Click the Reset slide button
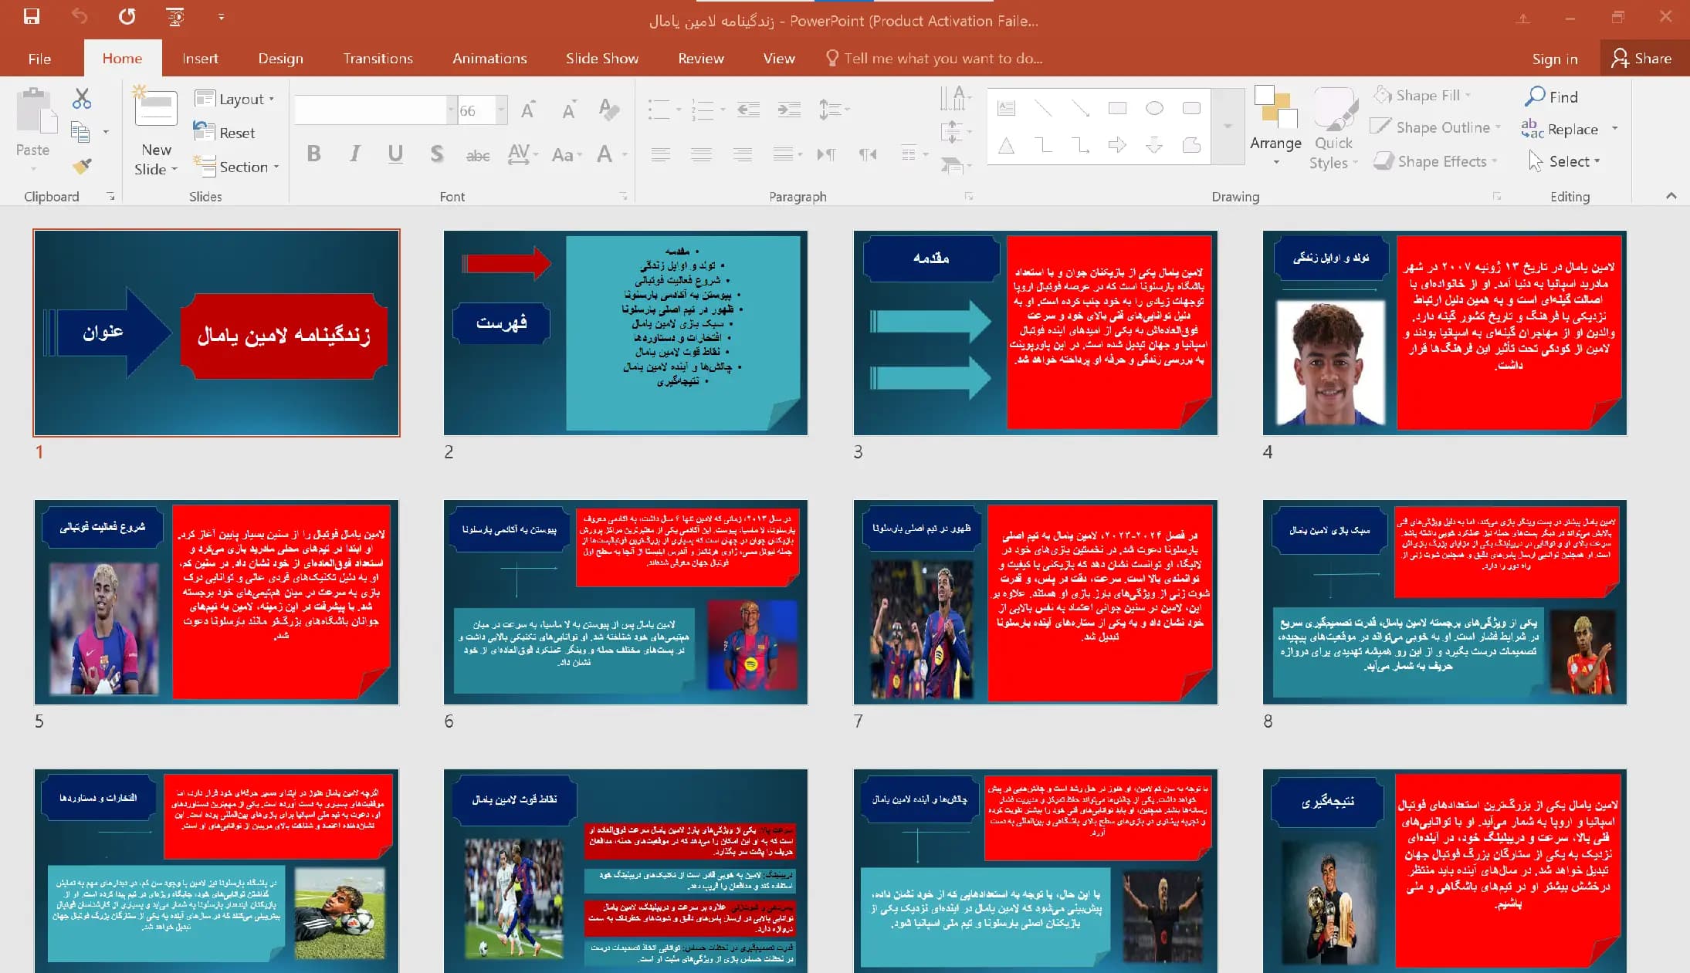The height and width of the screenshot is (973, 1690). [x=225, y=133]
